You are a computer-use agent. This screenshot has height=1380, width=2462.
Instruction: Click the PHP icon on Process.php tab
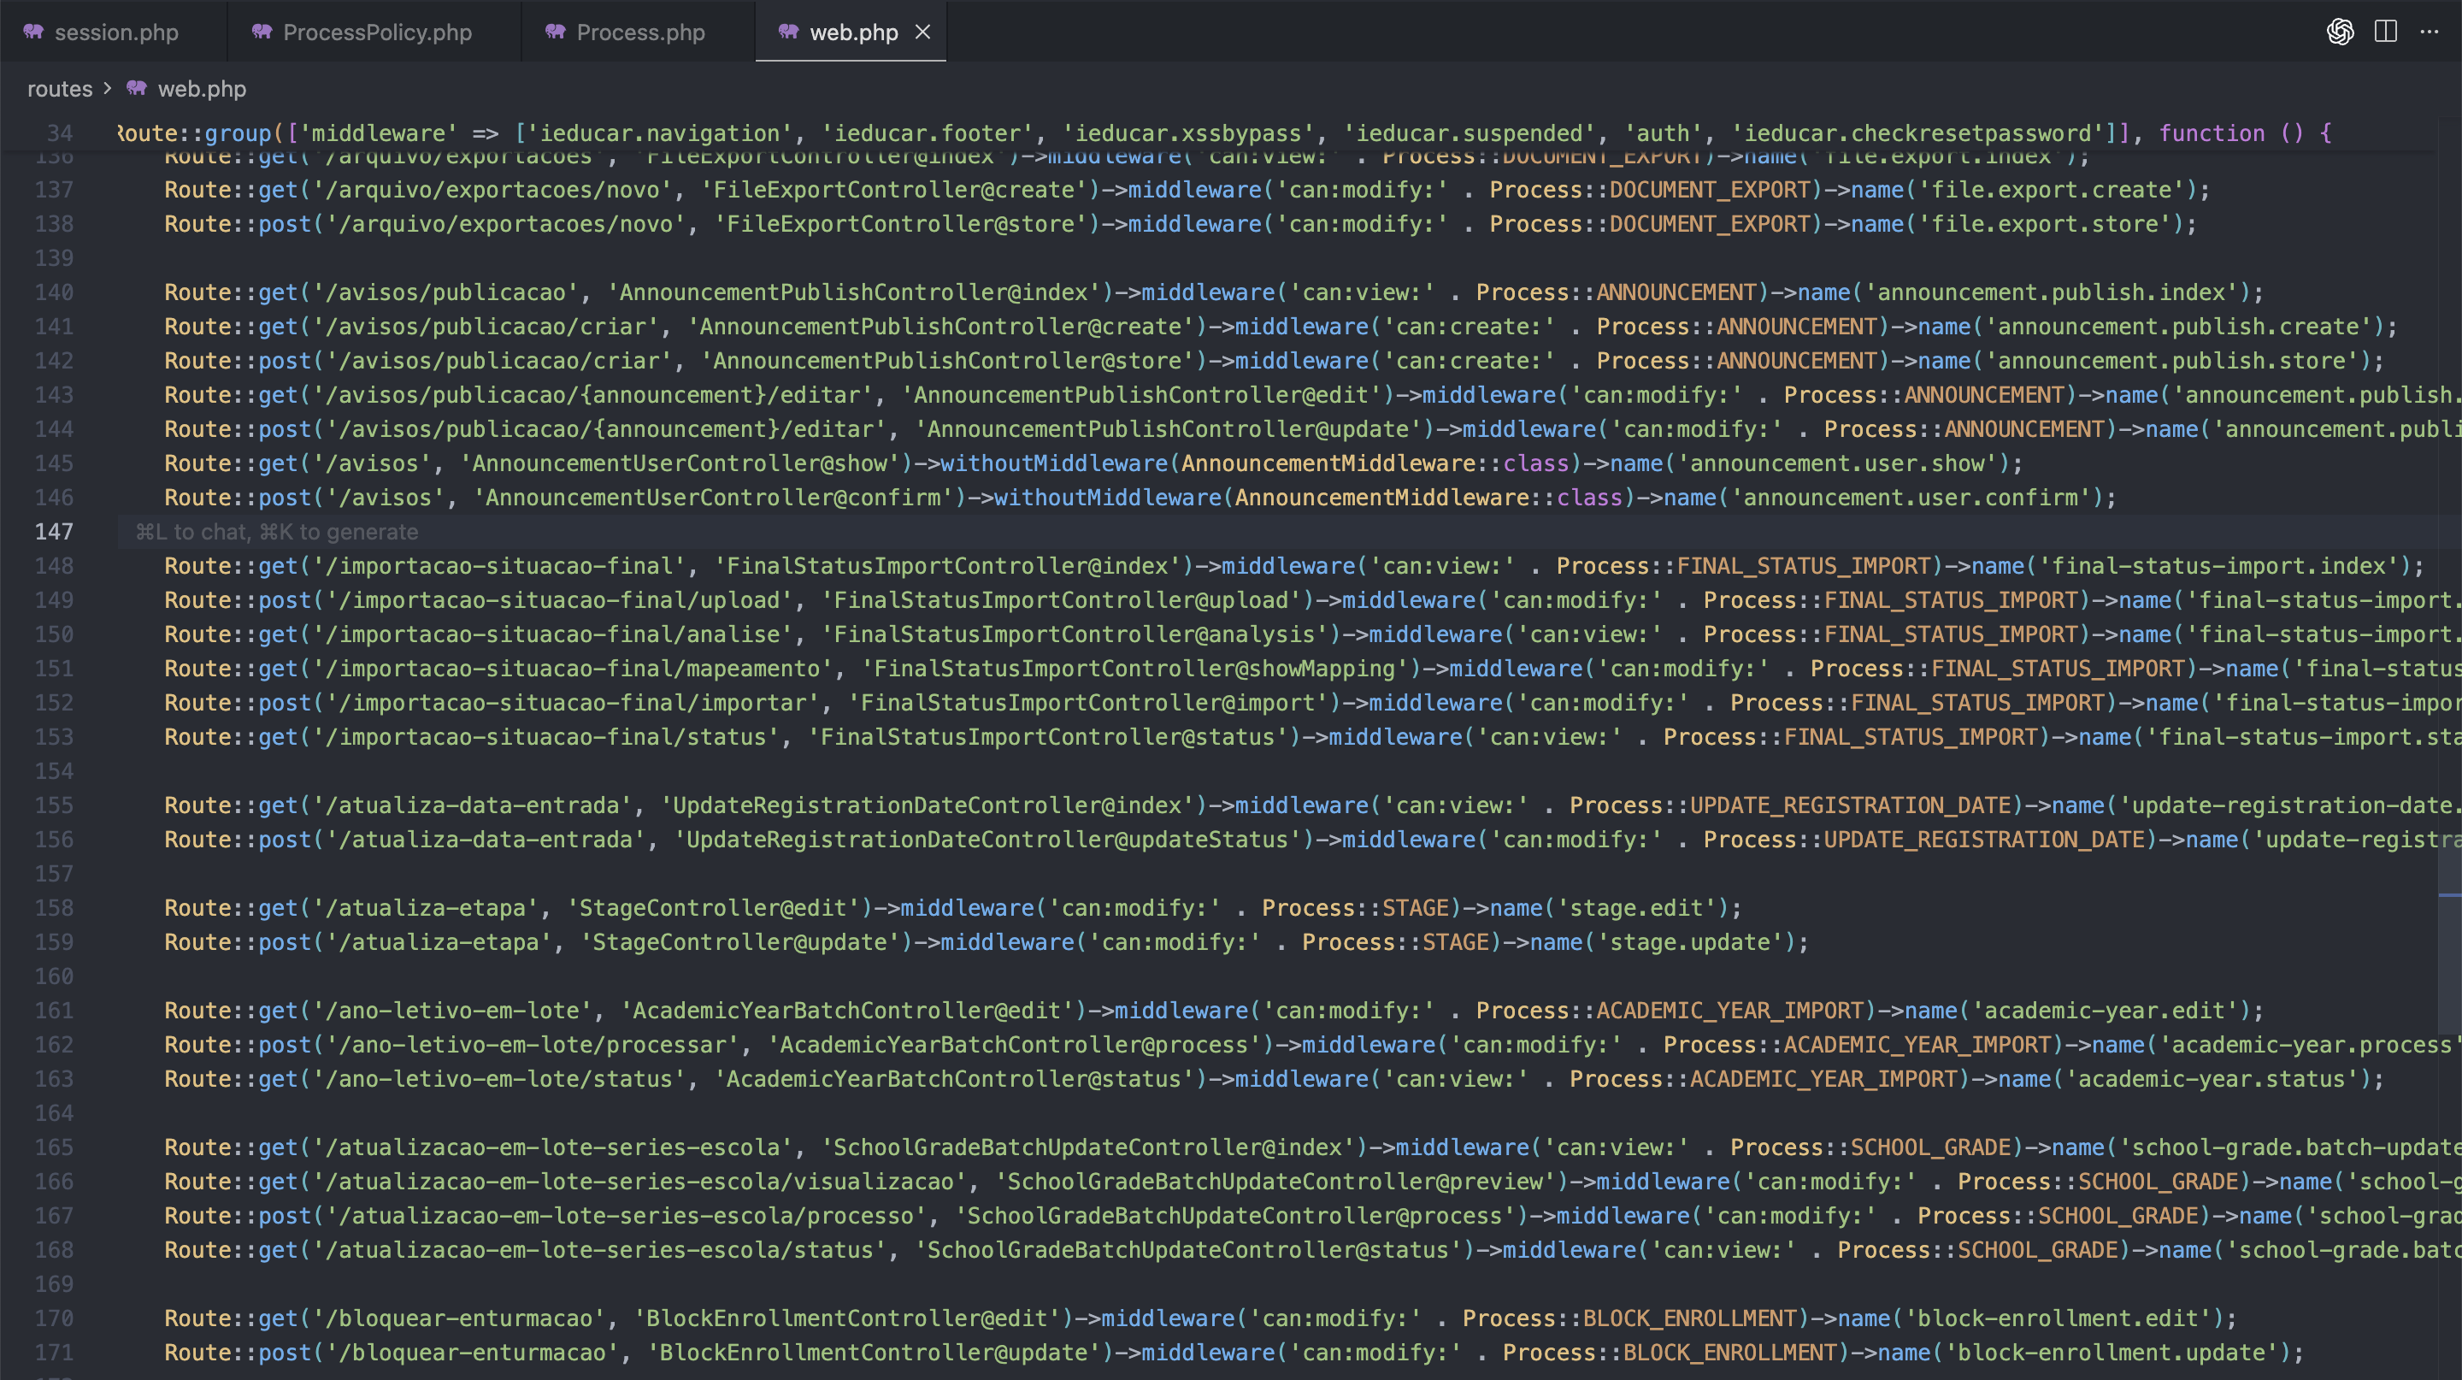[556, 32]
